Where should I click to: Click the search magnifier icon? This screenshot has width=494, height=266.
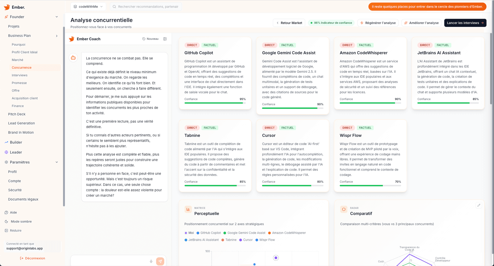[114, 6]
